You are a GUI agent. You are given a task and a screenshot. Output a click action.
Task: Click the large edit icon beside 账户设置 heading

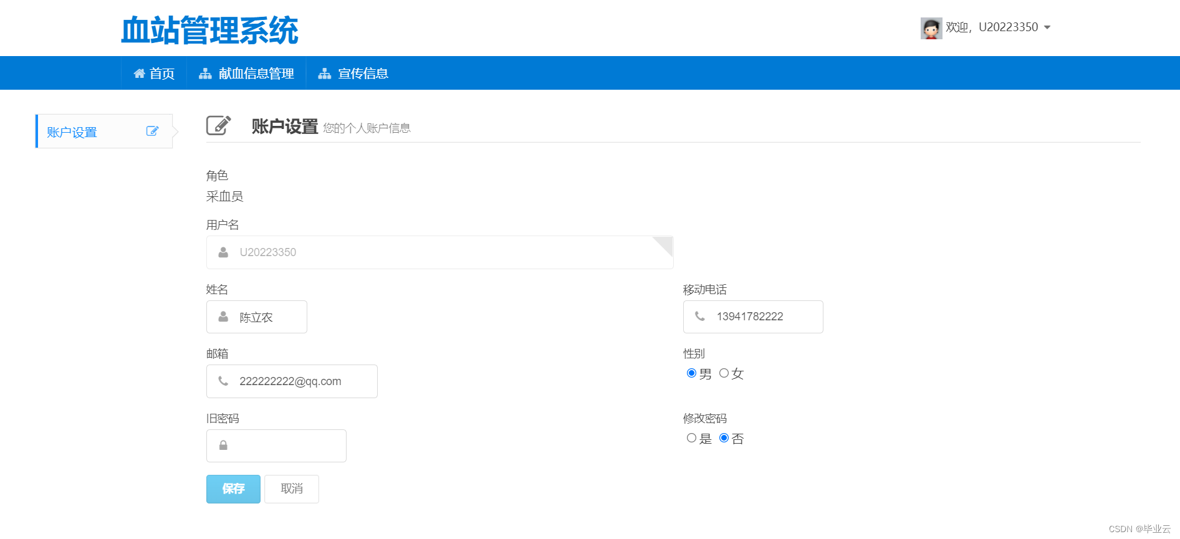[219, 125]
